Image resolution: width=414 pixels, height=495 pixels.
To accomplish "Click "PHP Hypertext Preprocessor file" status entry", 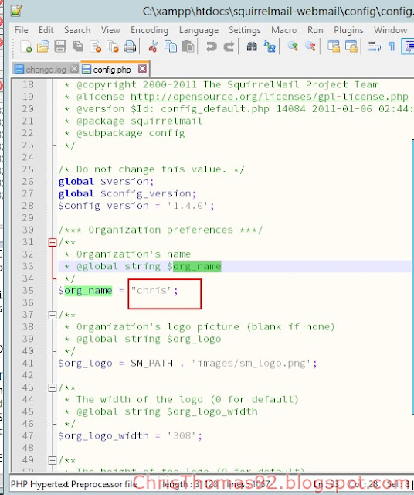I will [x=74, y=484].
